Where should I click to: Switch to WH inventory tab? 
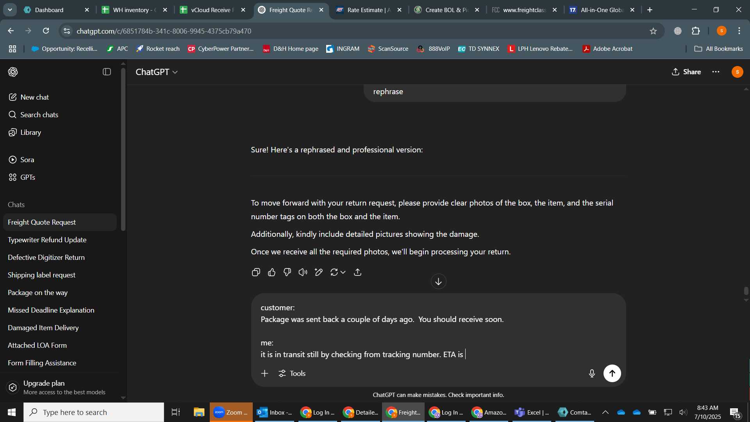134,10
